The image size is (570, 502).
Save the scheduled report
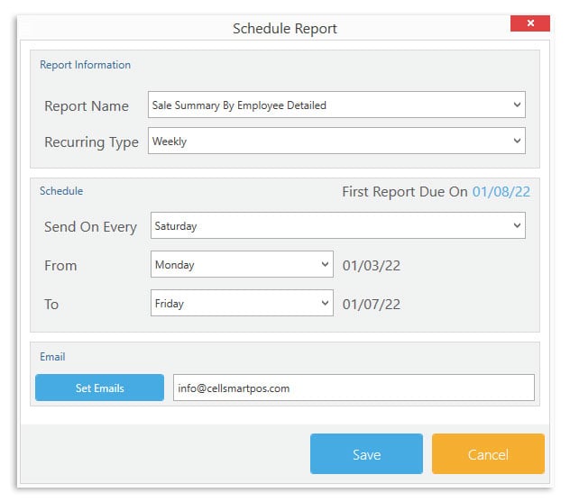click(x=366, y=454)
